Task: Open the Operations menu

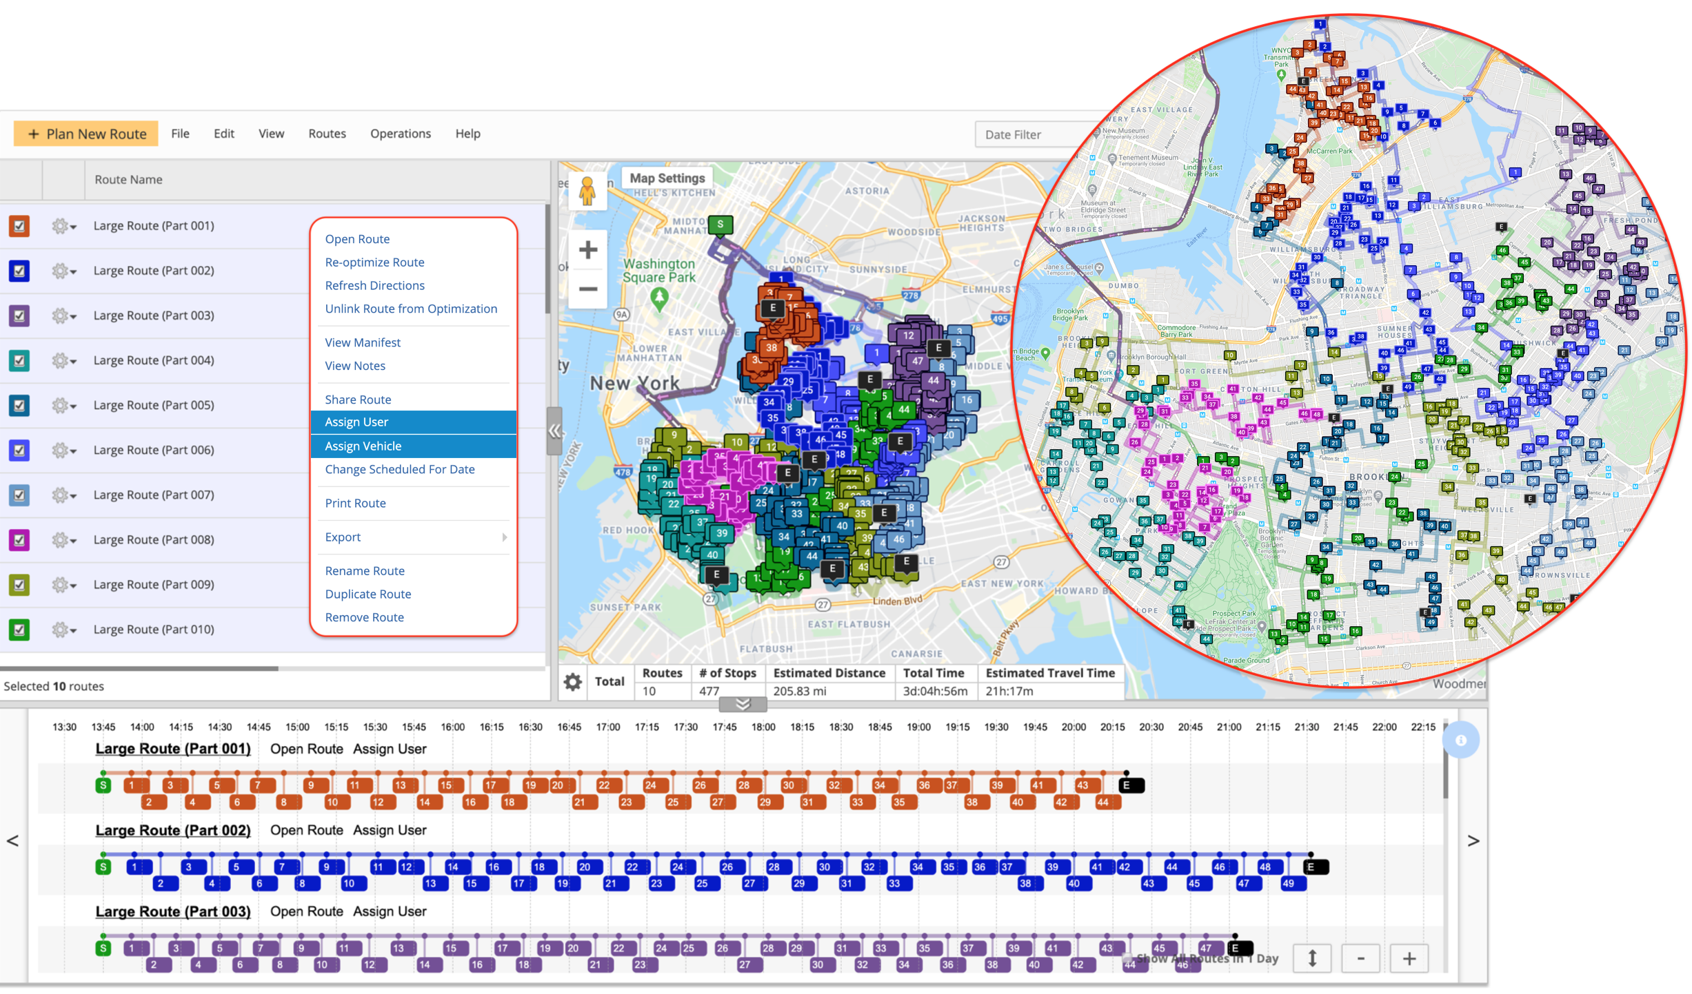Action: pyautogui.click(x=400, y=134)
